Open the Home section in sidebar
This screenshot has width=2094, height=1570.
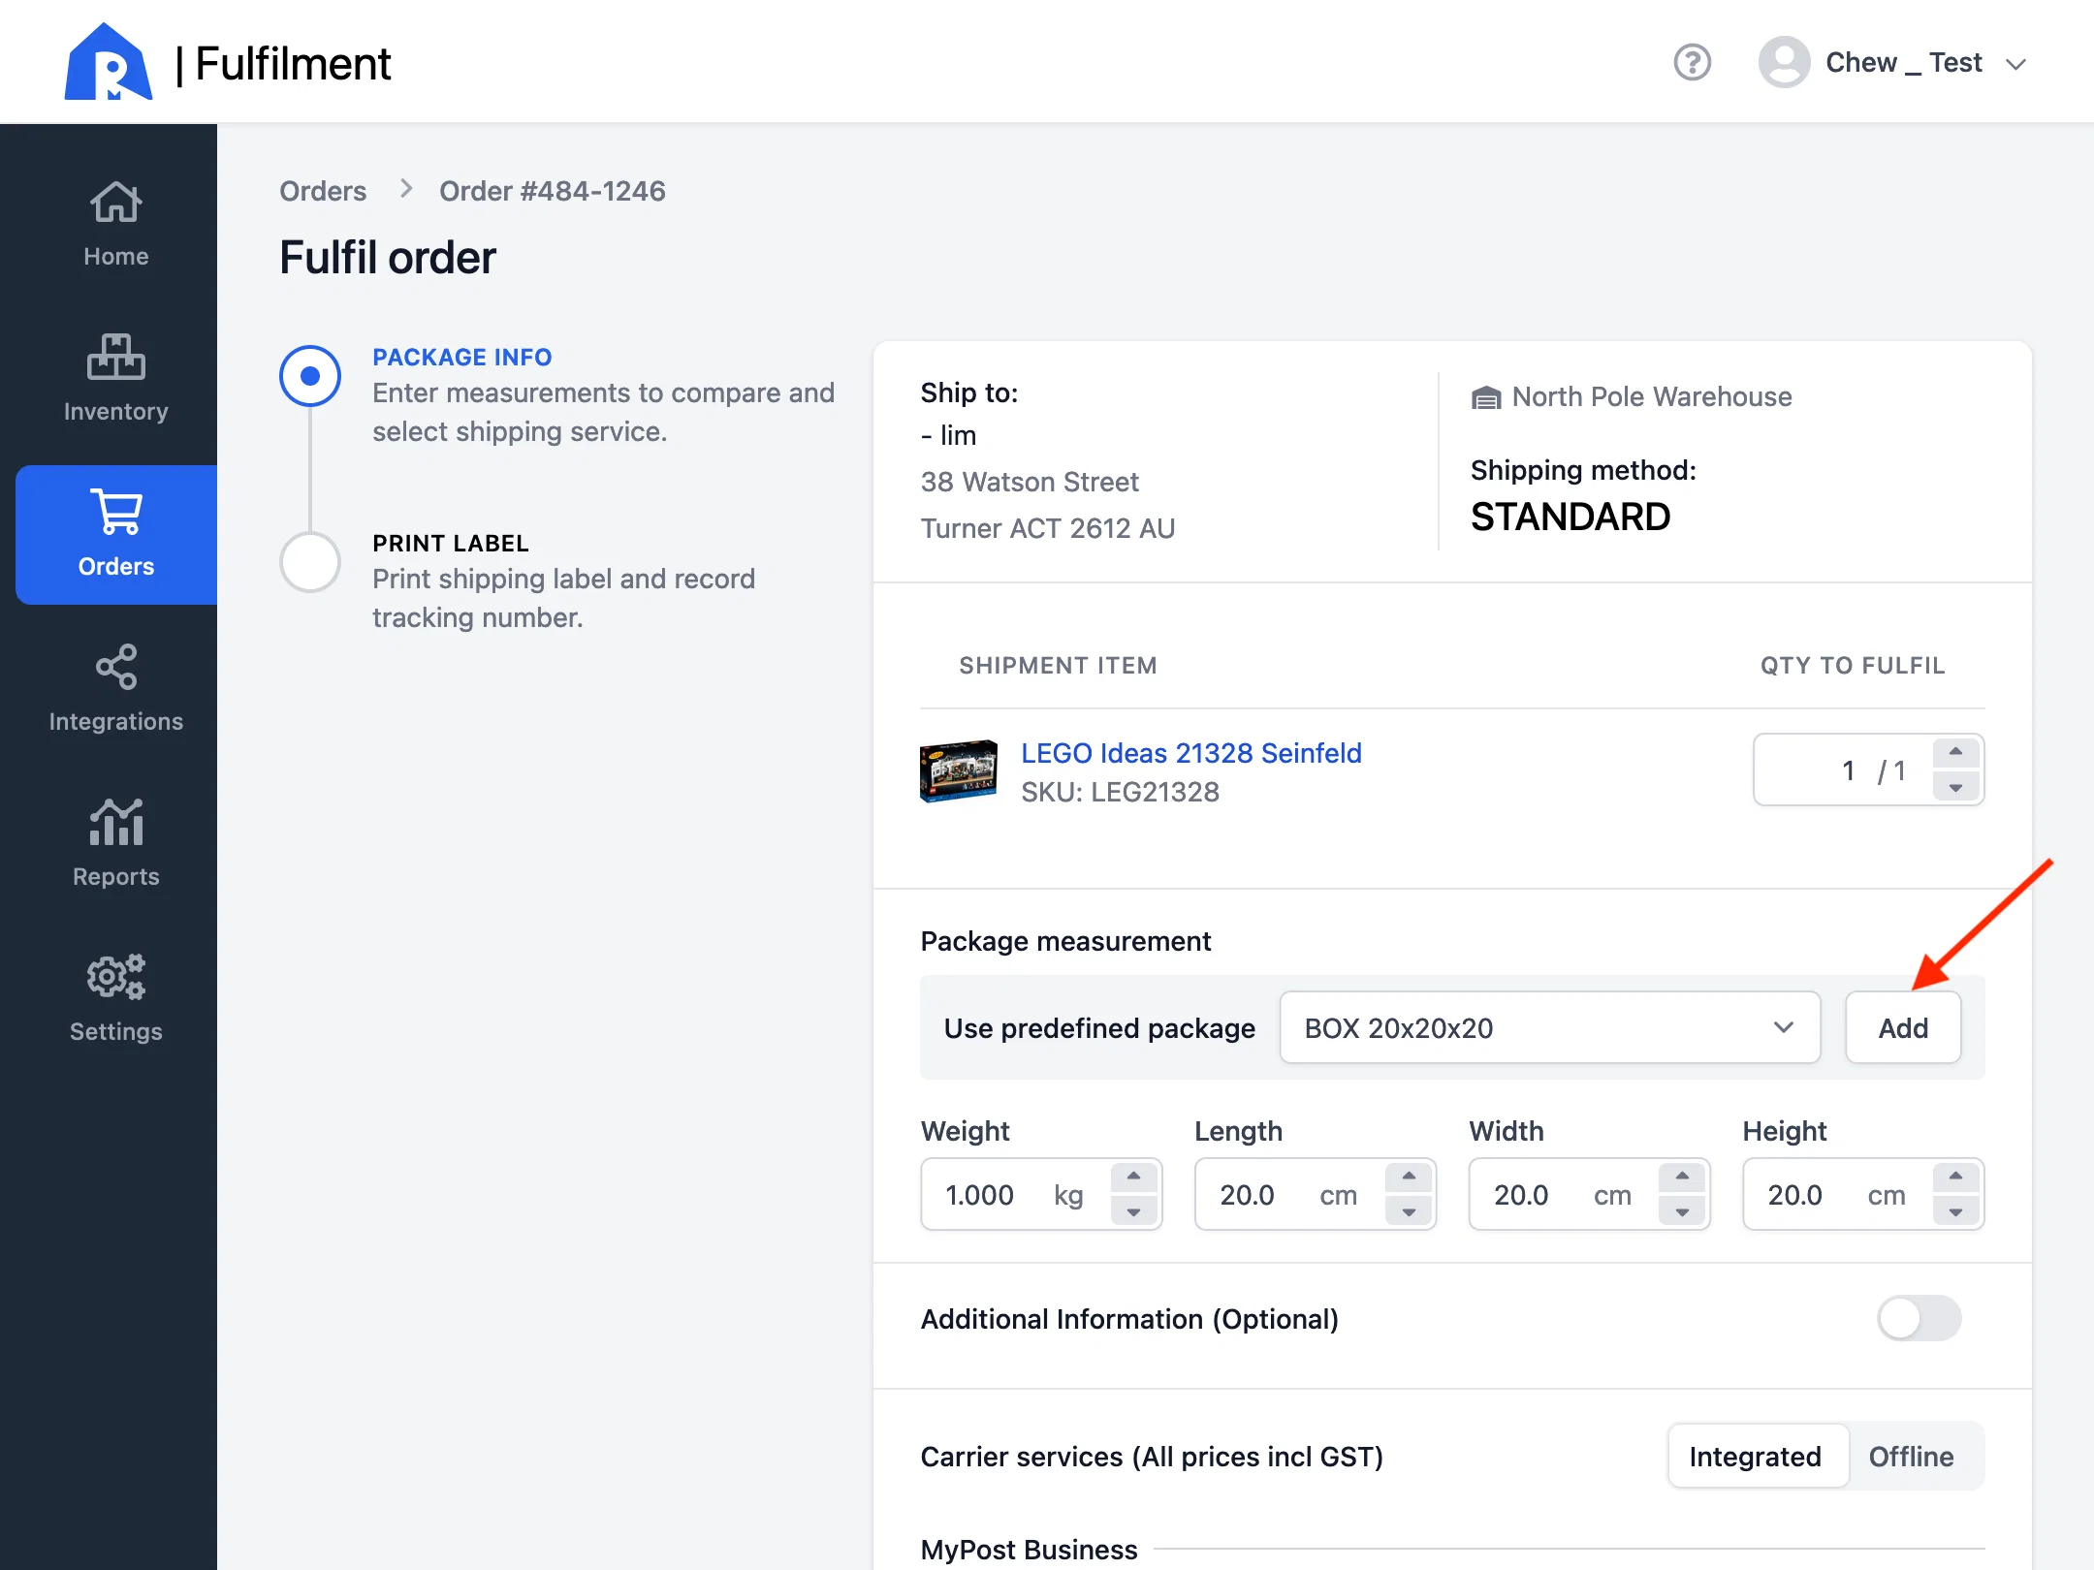click(116, 225)
